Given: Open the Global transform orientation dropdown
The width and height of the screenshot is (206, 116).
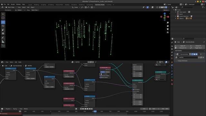Looking at the screenshot, I should tap(76, 7).
